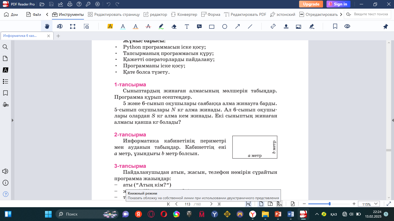Image resolution: width=394 pixels, height=221 pixels.
Task: Open the Search panel in left sidebar
Action: [x=5, y=47]
